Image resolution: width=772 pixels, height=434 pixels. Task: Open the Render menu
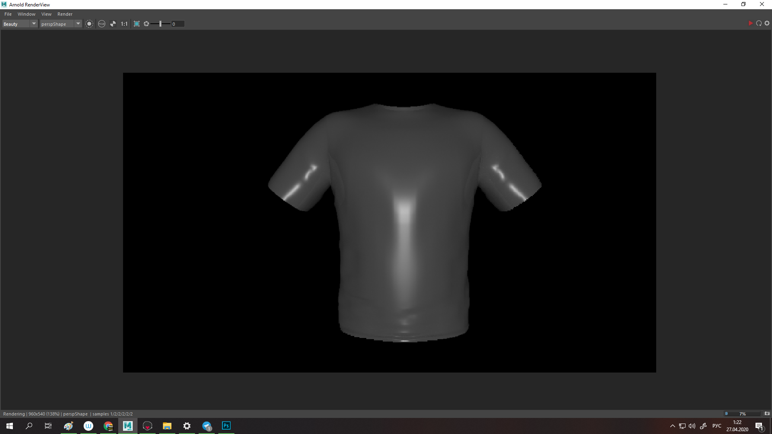65,14
